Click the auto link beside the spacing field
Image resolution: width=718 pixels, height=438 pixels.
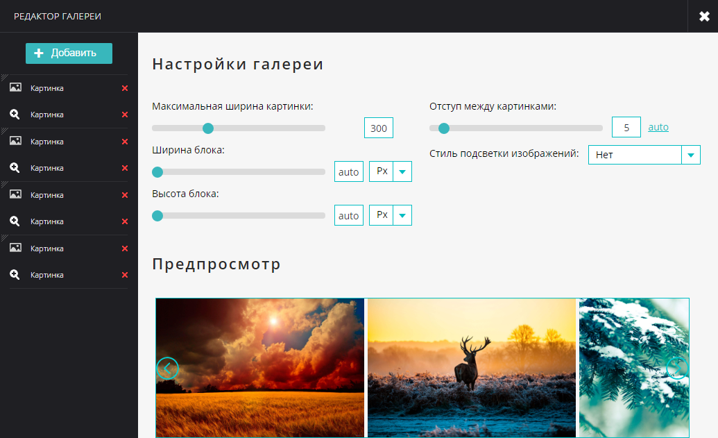[x=658, y=127]
